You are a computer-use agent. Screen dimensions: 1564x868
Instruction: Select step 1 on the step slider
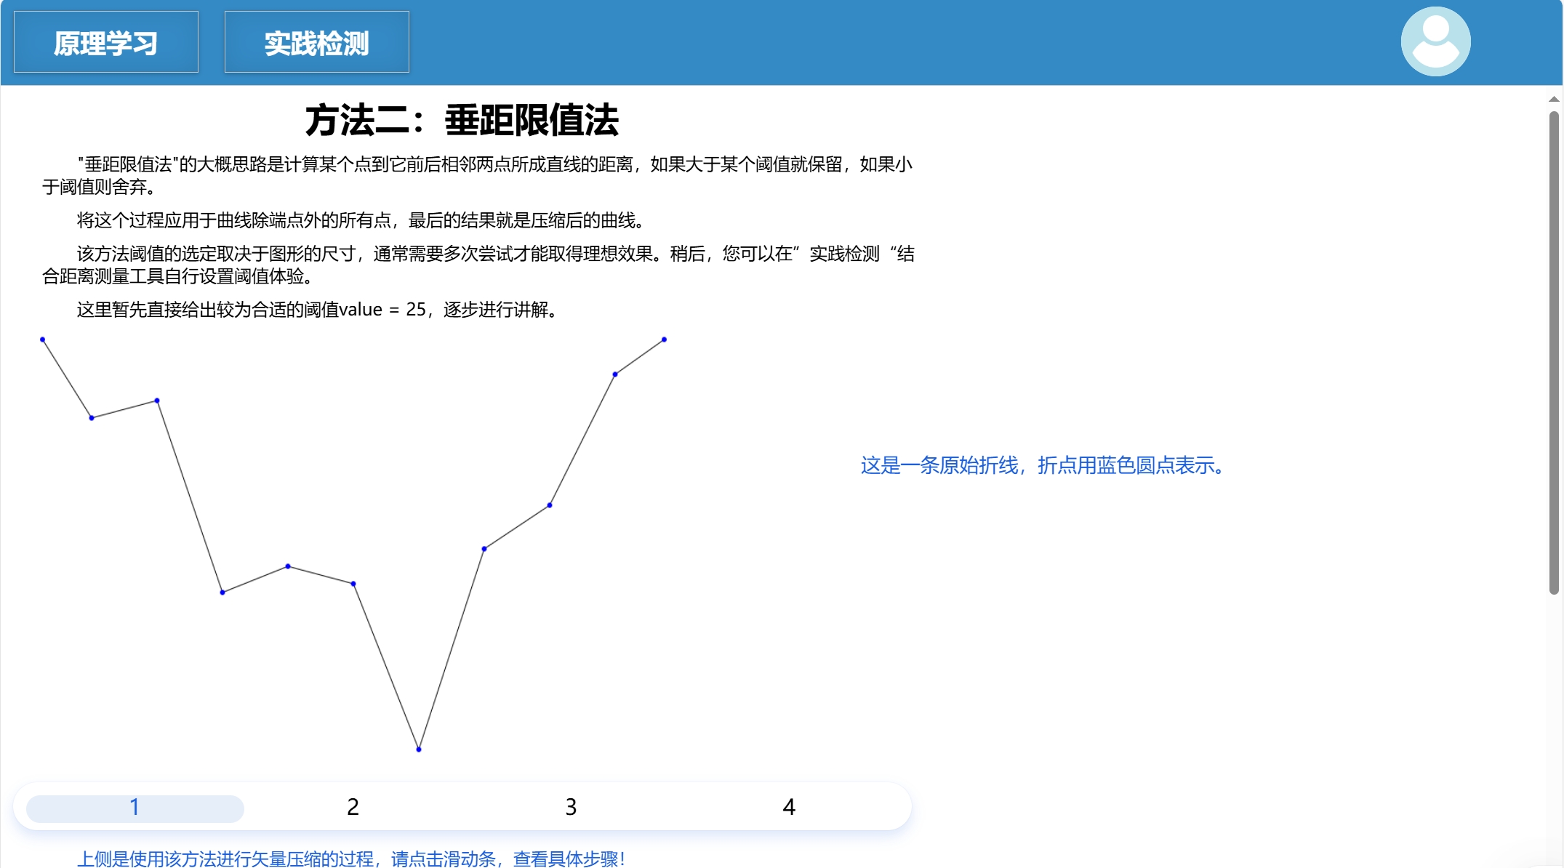[135, 807]
